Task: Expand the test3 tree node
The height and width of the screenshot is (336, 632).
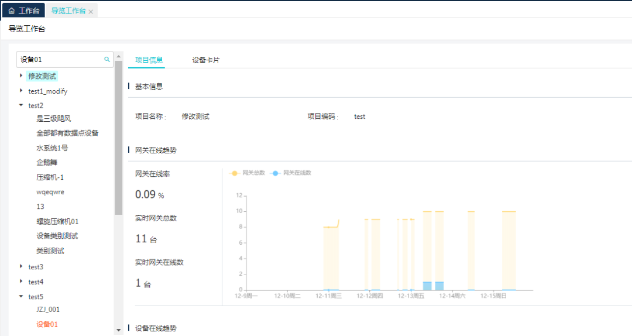Action: point(21,266)
